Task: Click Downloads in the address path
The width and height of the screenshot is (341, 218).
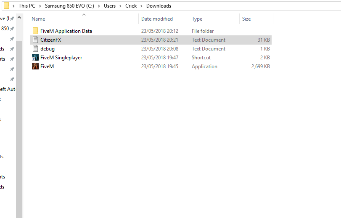Action: click(x=159, y=6)
